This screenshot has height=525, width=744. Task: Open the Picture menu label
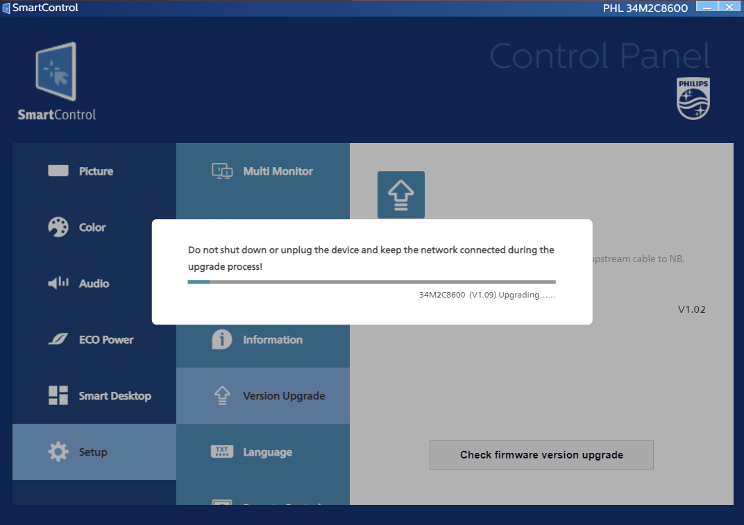[x=96, y=171]
